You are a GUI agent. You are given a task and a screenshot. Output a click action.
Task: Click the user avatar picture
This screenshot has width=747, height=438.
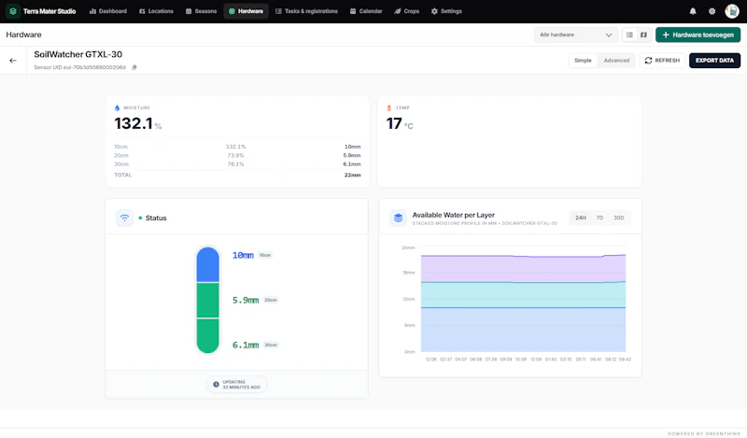[x=732, y=11]
